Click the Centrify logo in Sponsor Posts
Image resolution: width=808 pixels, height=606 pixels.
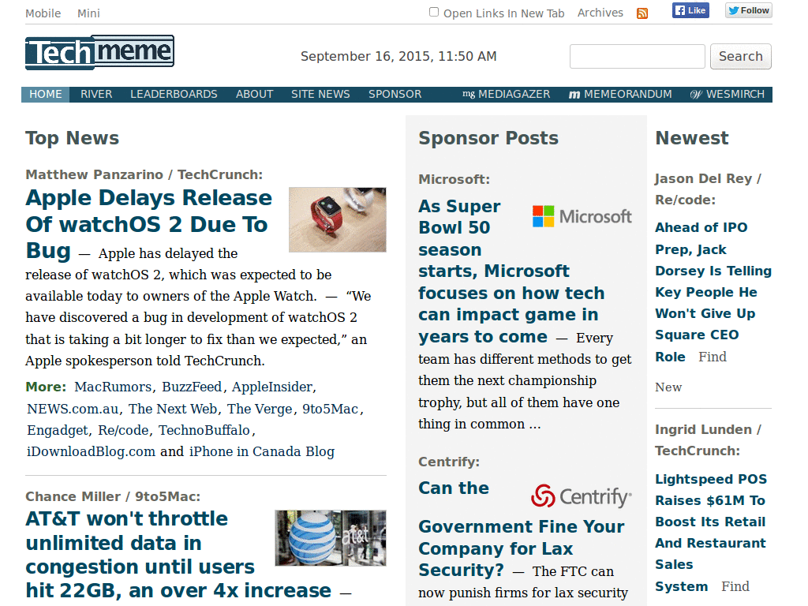582,496
